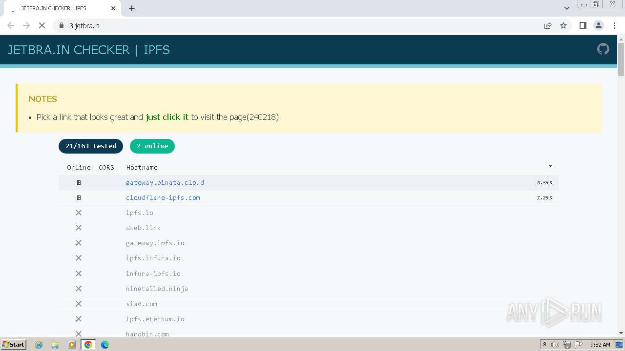Click the offline X icon for via0.com
The height and width of the screenshot is (351, 625).
(79, 304)
